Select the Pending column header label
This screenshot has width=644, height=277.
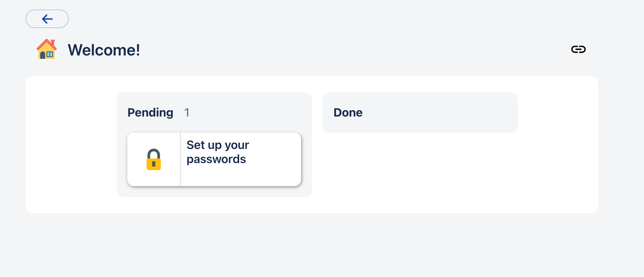coord(150,112)
